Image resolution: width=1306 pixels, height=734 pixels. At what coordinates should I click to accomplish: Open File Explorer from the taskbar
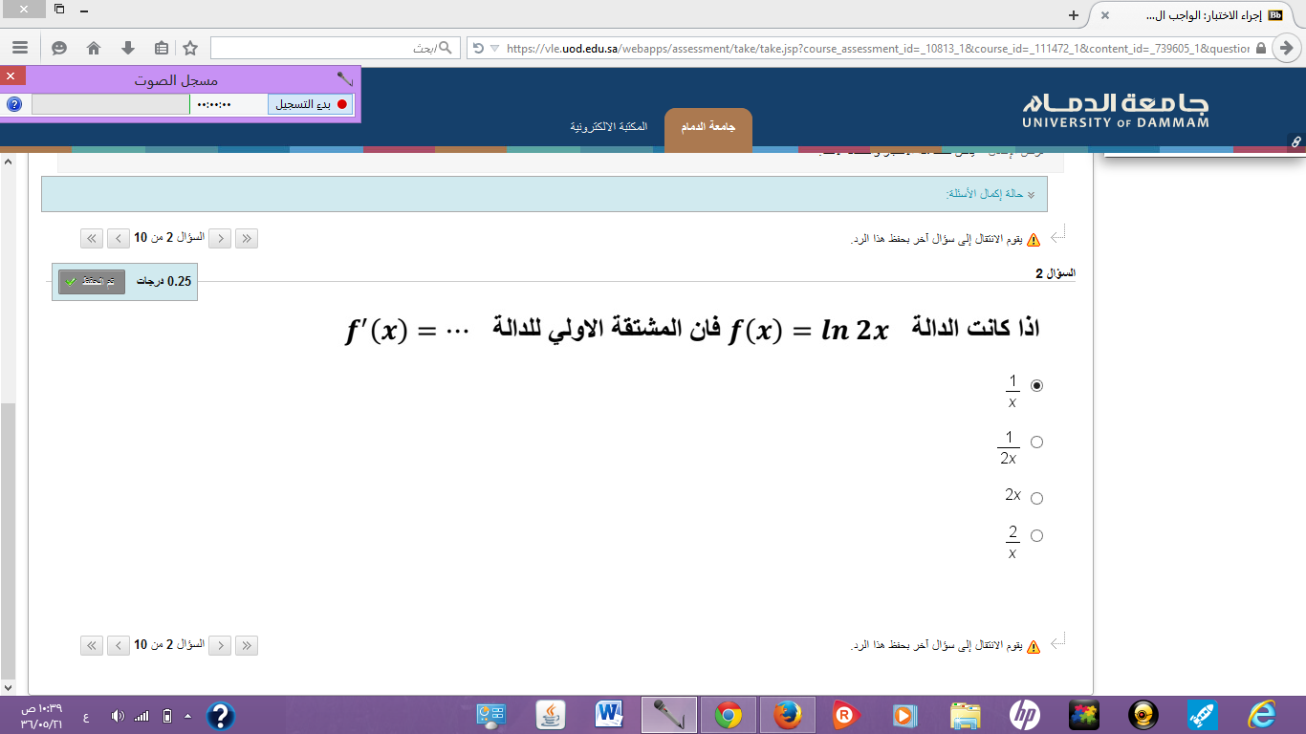click(x=965, y=715)
